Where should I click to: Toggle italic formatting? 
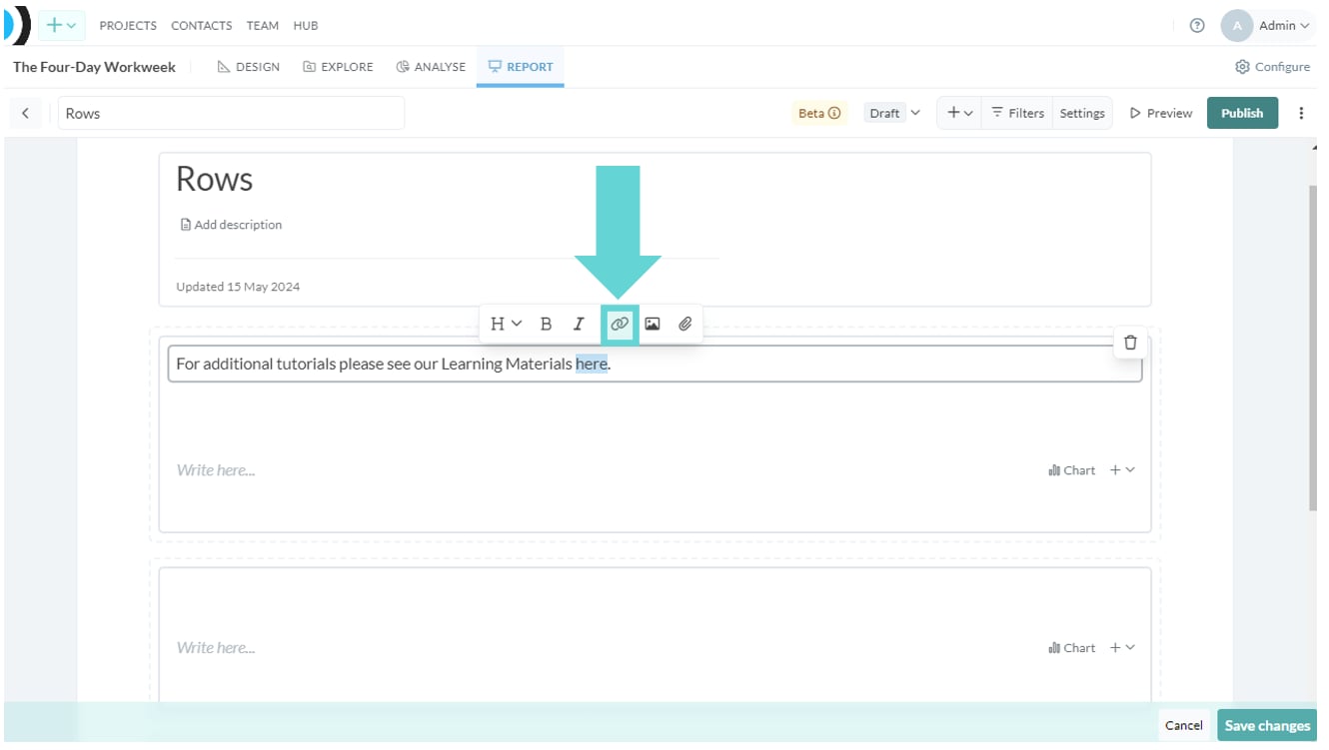pos(579,324)
